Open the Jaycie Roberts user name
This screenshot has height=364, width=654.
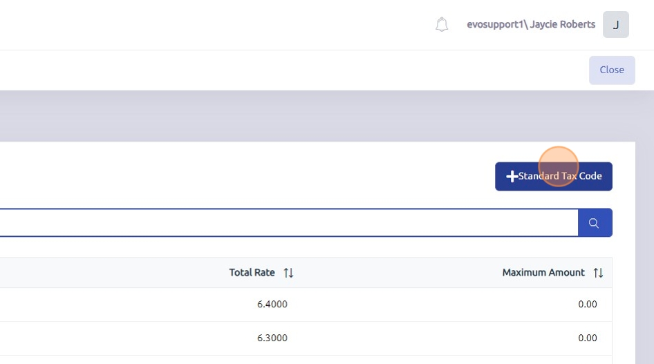click(x=563, y=25)
